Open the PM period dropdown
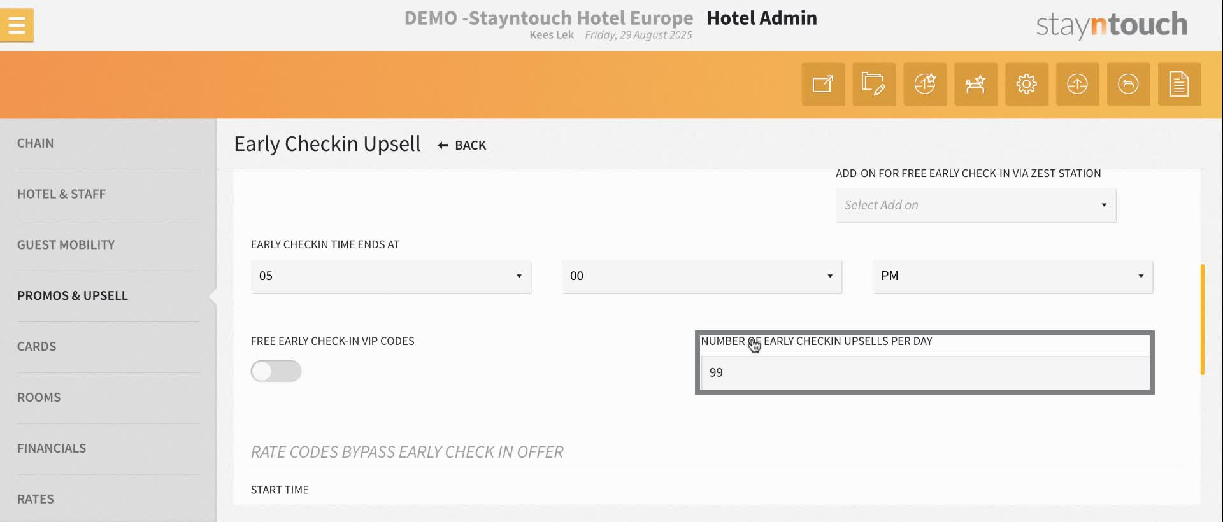This screenshot has height=522, width=1223. coord(1013,276)
